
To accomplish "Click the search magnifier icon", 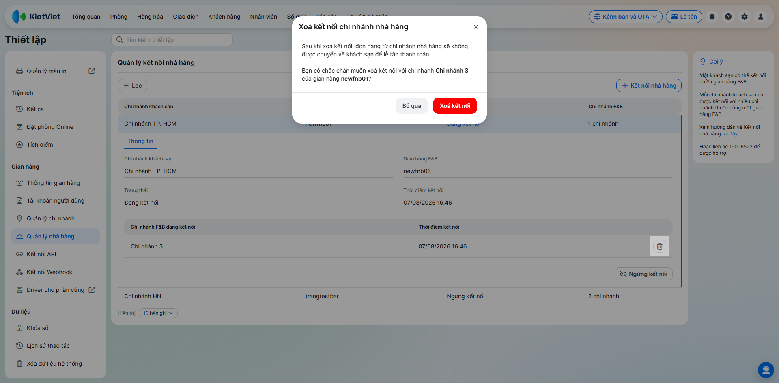I will pyautogui.click(x=120, y=40).
